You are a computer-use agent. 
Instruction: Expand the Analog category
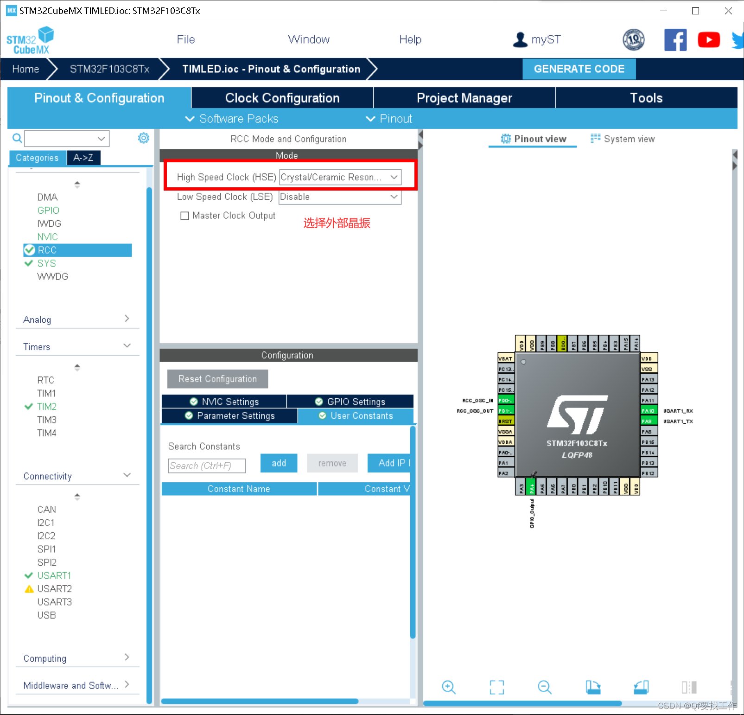point(127,319)
